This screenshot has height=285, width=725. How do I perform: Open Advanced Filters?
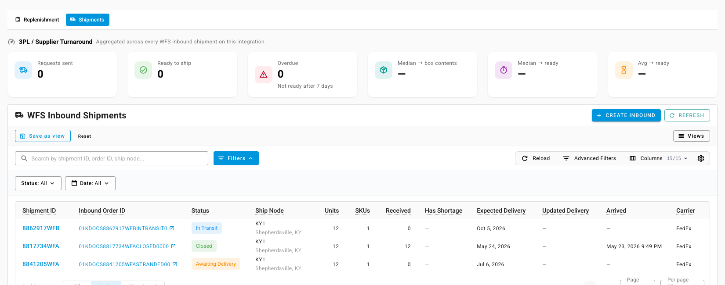click(590, 158)
